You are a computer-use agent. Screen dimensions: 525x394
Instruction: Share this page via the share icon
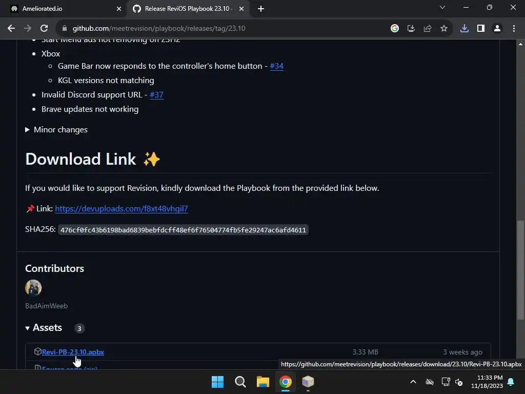[428, 29]
